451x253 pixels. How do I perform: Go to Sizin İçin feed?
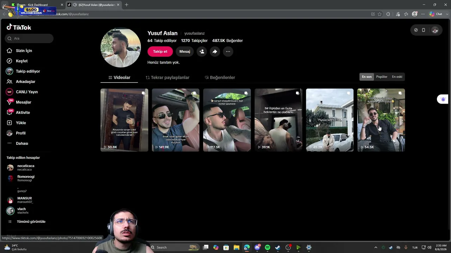pos(19,51)
